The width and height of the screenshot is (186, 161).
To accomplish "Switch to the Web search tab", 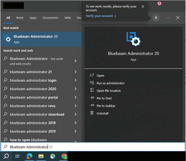I will (x=68, y=18).
